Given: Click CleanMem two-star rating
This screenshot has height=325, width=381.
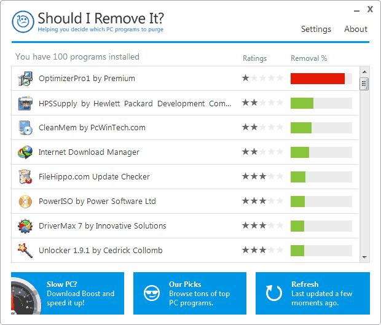Looking at the screenshot, I should [262, 127].
